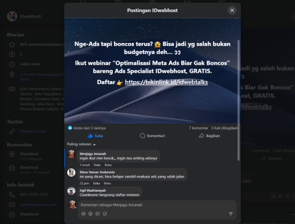Send the comment with the arrow icon
This screenshot has width=295, height=224.
pos(231,213)
